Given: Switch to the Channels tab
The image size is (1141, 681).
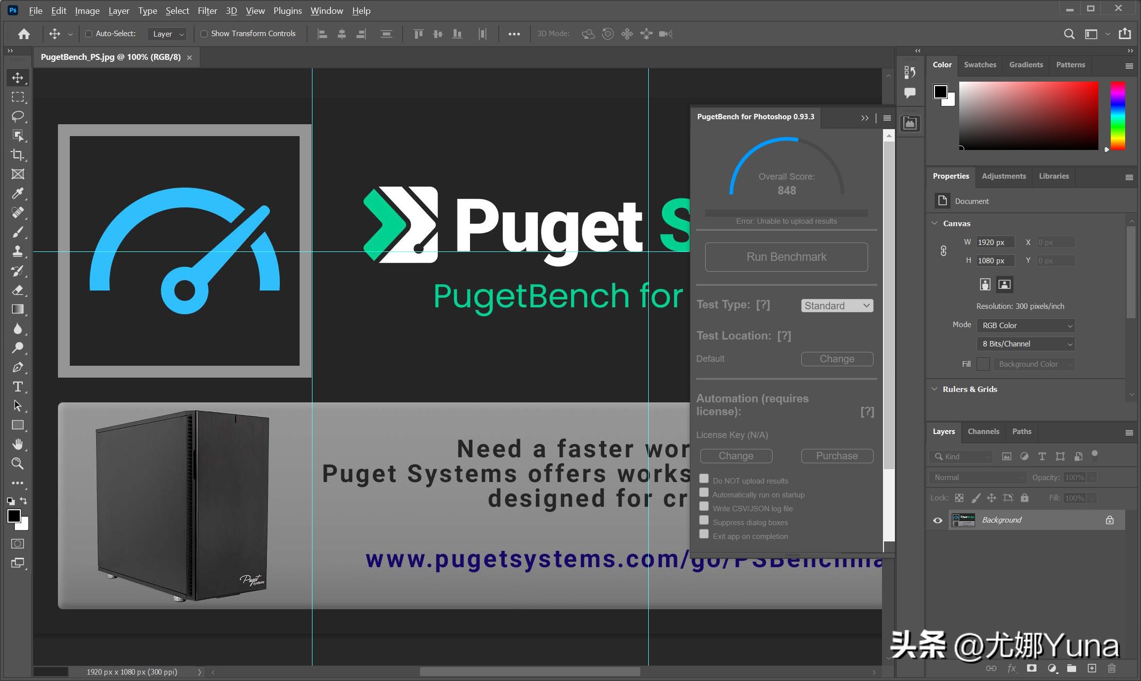Looking at the screenshot, I should point(983,432).
